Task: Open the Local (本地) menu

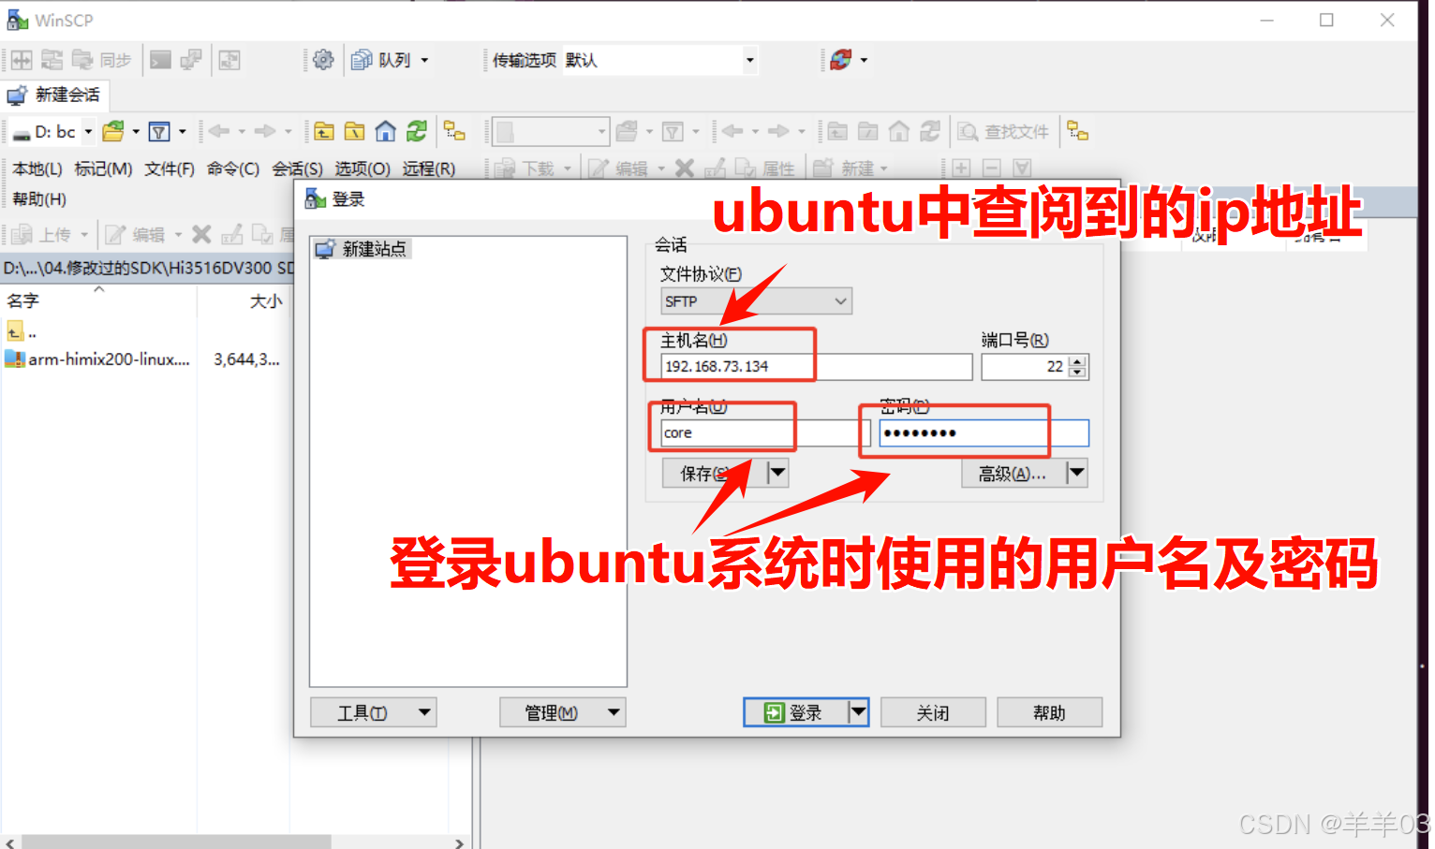Action: (37, 168)
